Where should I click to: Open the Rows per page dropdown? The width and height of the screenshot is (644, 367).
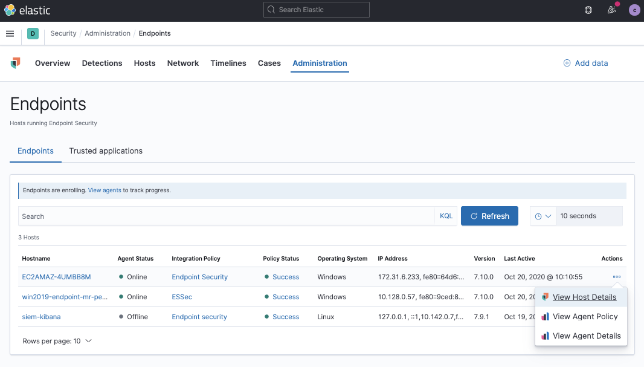click(56, 340)
